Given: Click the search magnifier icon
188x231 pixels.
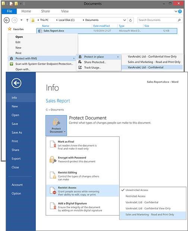Looking at the screenshot, I should 179,20.
